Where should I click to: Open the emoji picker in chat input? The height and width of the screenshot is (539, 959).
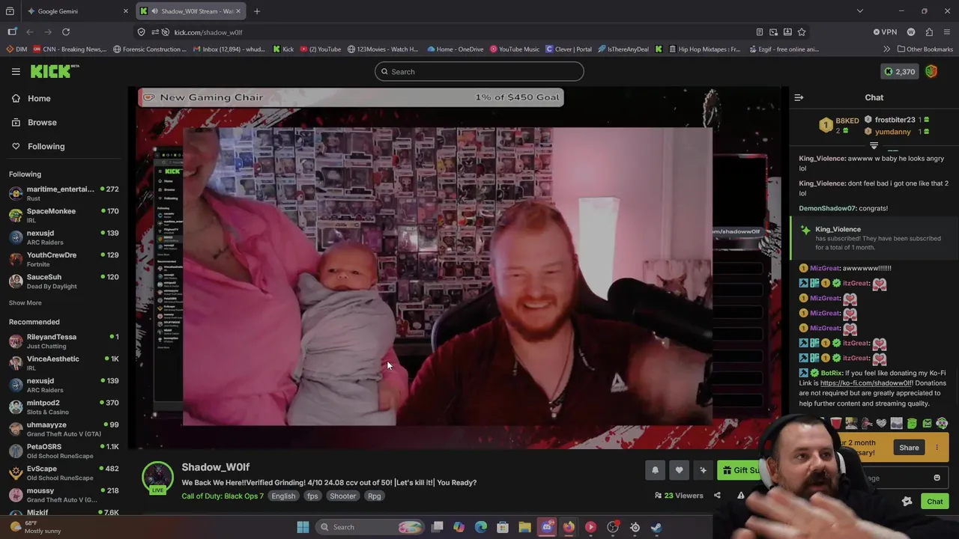coord(937,478)
